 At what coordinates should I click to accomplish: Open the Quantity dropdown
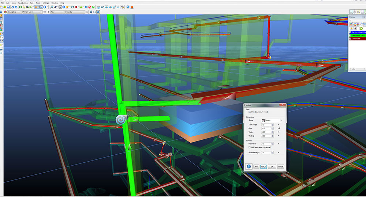(x=75, y=12)
